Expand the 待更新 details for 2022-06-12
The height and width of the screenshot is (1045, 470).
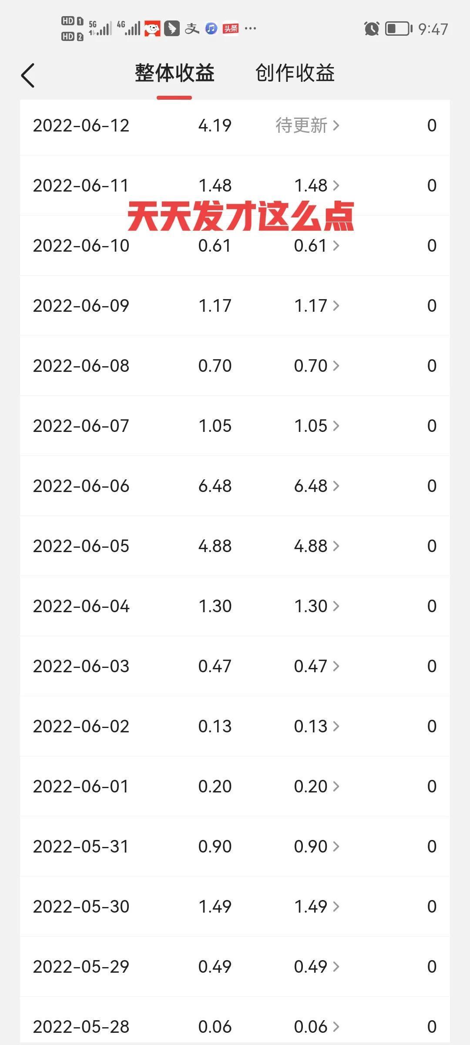(307, 125)
